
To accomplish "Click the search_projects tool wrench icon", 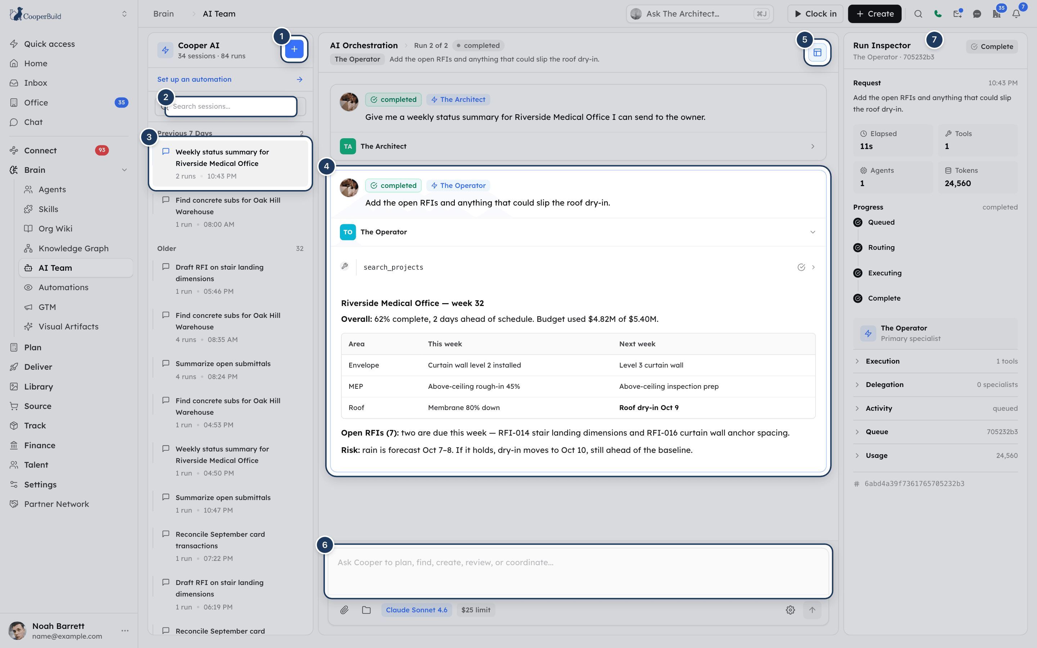I will coord(345,266).
